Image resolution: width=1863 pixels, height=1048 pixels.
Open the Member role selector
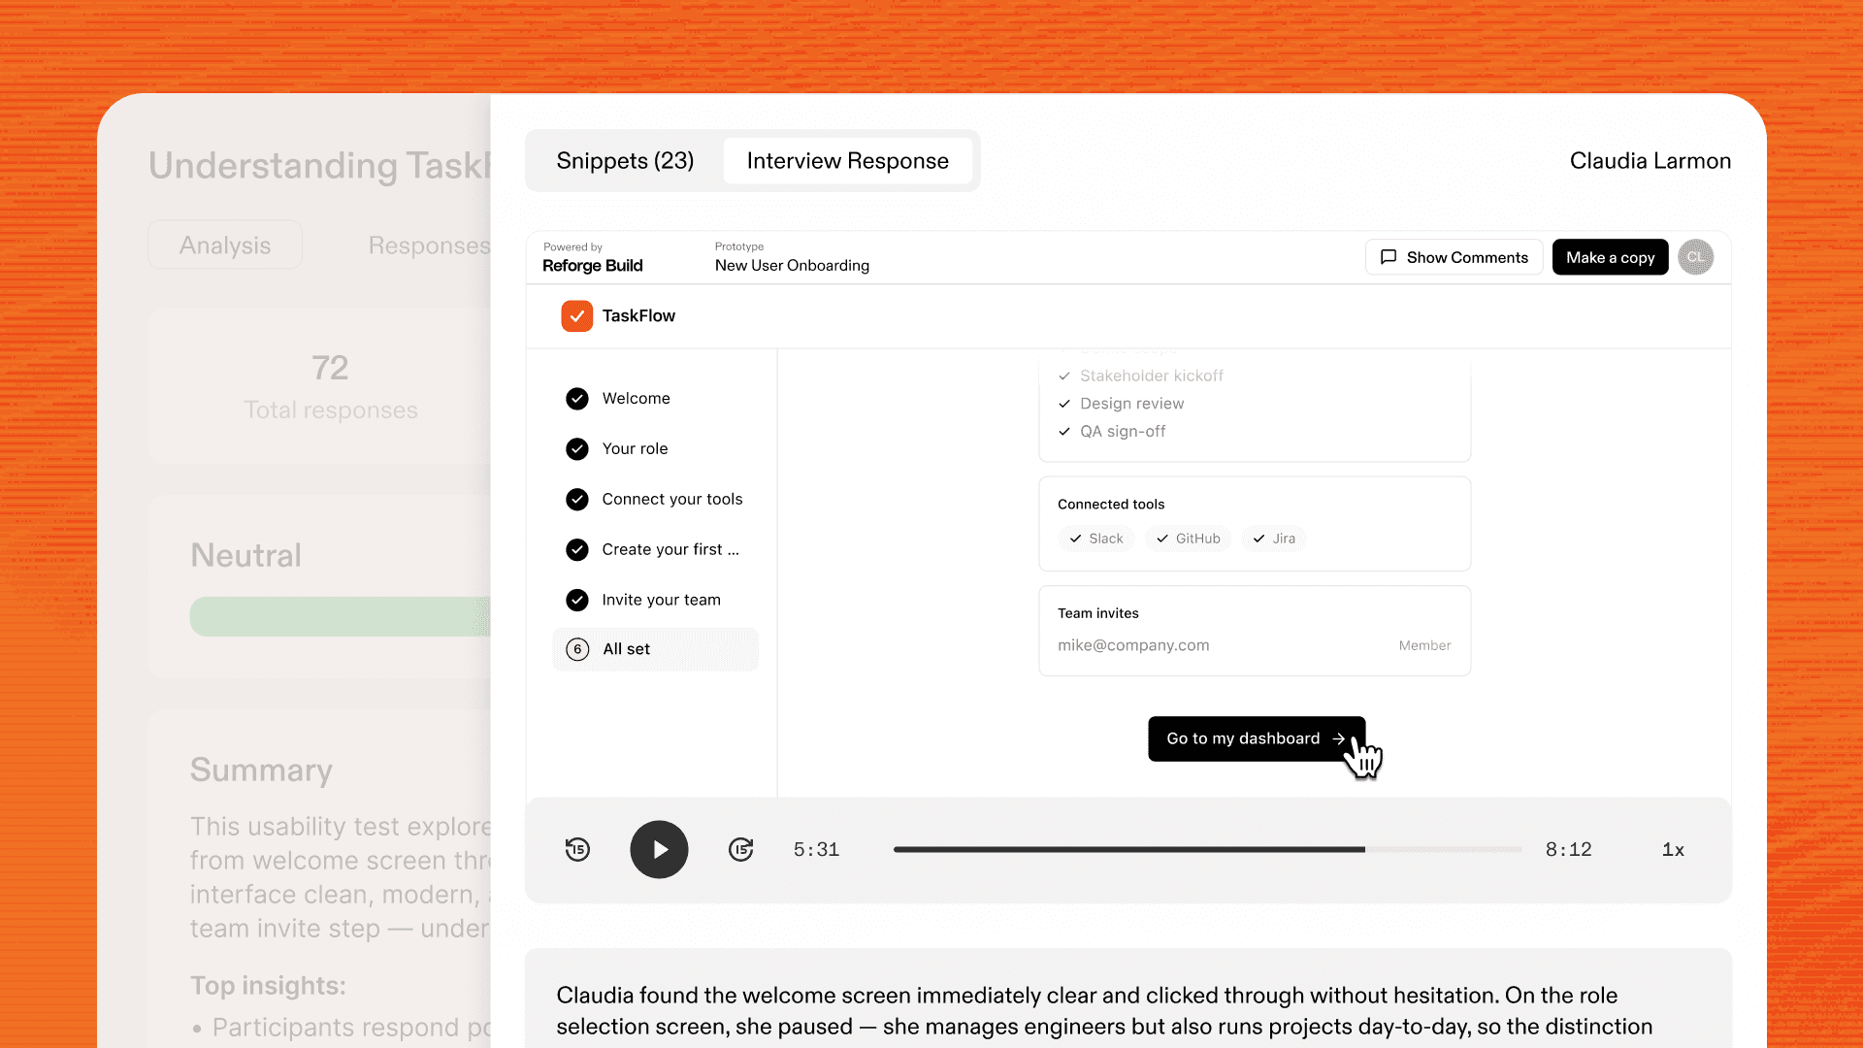1424,646
